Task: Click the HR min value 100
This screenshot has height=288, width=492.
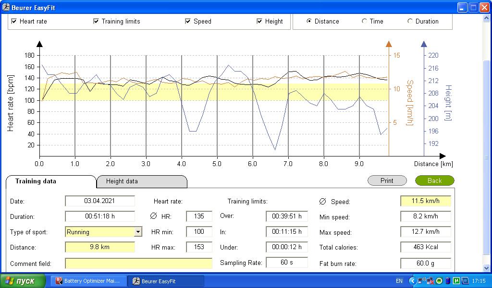Action: click(199, 231)
